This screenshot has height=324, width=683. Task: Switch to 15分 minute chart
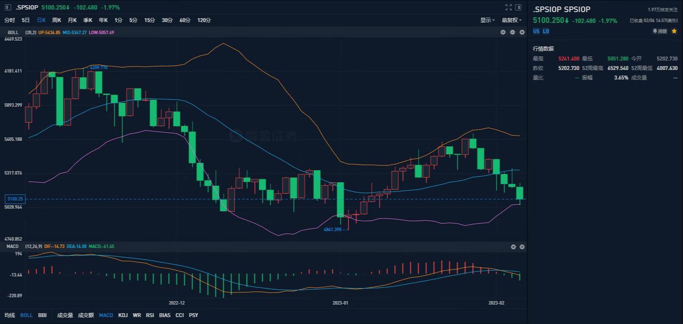149,20
